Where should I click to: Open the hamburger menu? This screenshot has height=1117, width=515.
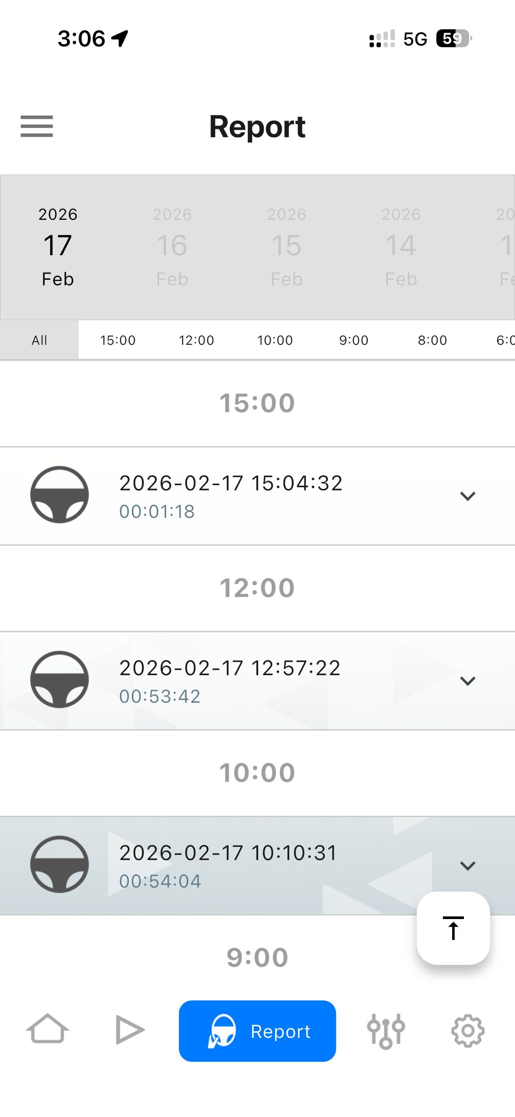(x=37, y=126)
